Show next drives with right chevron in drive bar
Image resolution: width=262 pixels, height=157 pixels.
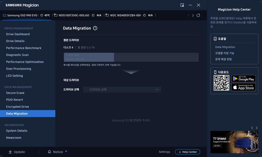coord(193,15)
